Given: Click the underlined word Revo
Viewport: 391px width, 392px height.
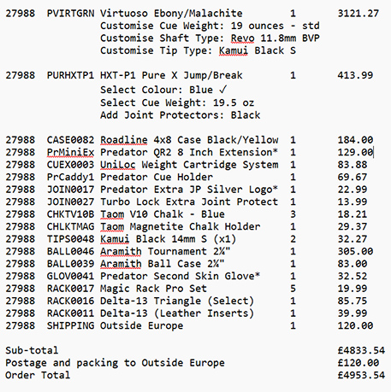Looking at the screenshot, I should coord(242,38).
